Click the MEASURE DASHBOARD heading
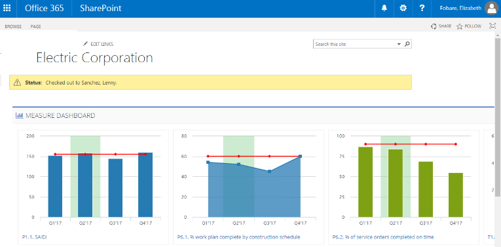 click(60, 115)
